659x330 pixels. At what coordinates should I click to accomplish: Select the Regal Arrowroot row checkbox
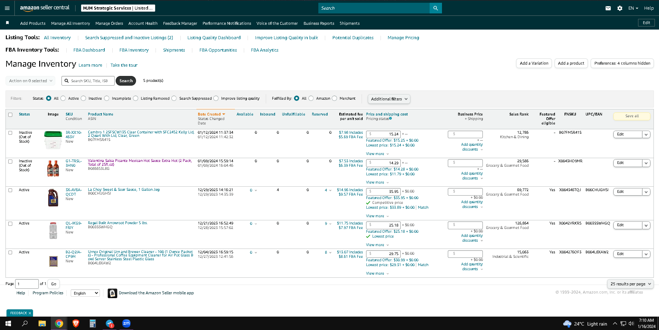pos(10,224)
